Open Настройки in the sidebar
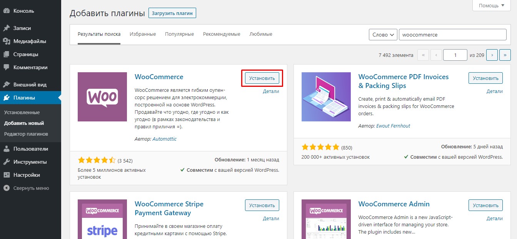The width and height of the screenshot is (517, 239). [x=27, y=175]
